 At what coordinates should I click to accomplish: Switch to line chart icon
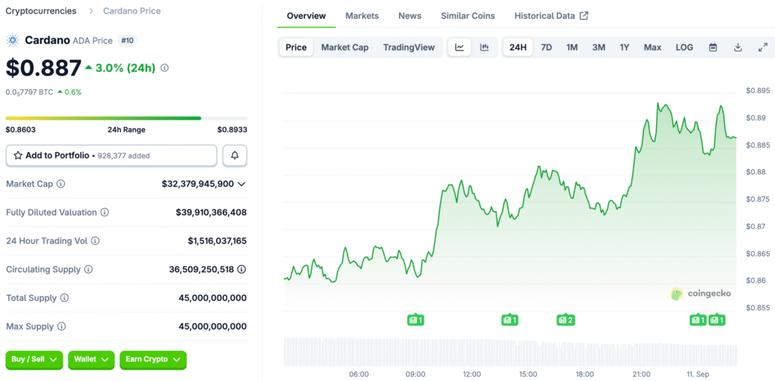pyautogui.click(x=459, y=48)
